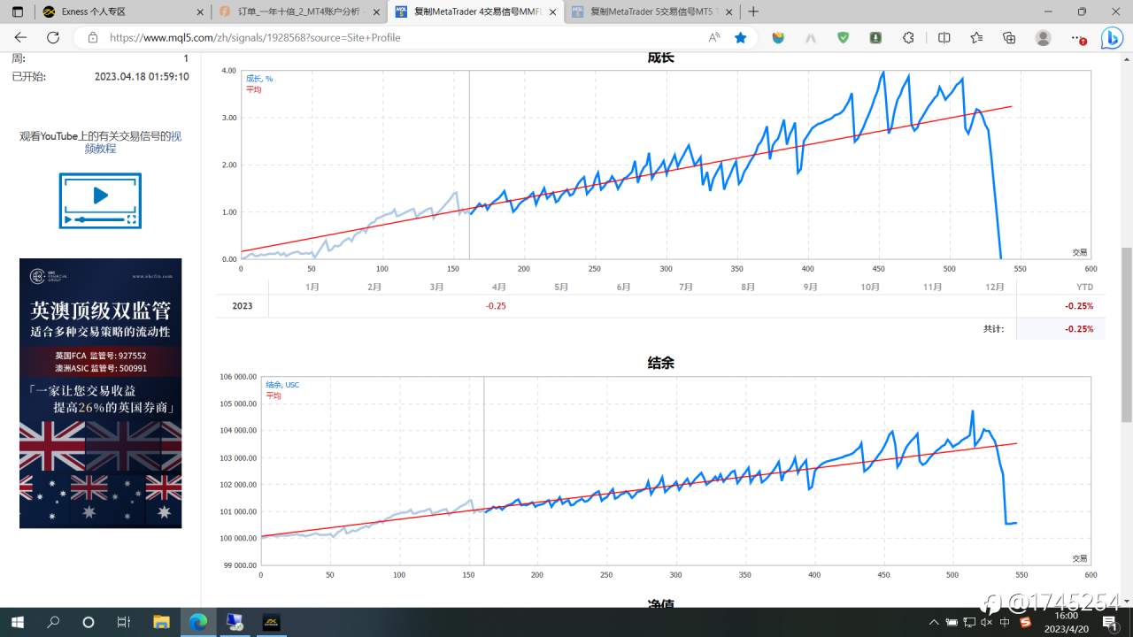The width and height of the screenshot is (1133, 637).
Task: Play the YouTube tutorial video thumbnail
Action: [x=100, y=200]
